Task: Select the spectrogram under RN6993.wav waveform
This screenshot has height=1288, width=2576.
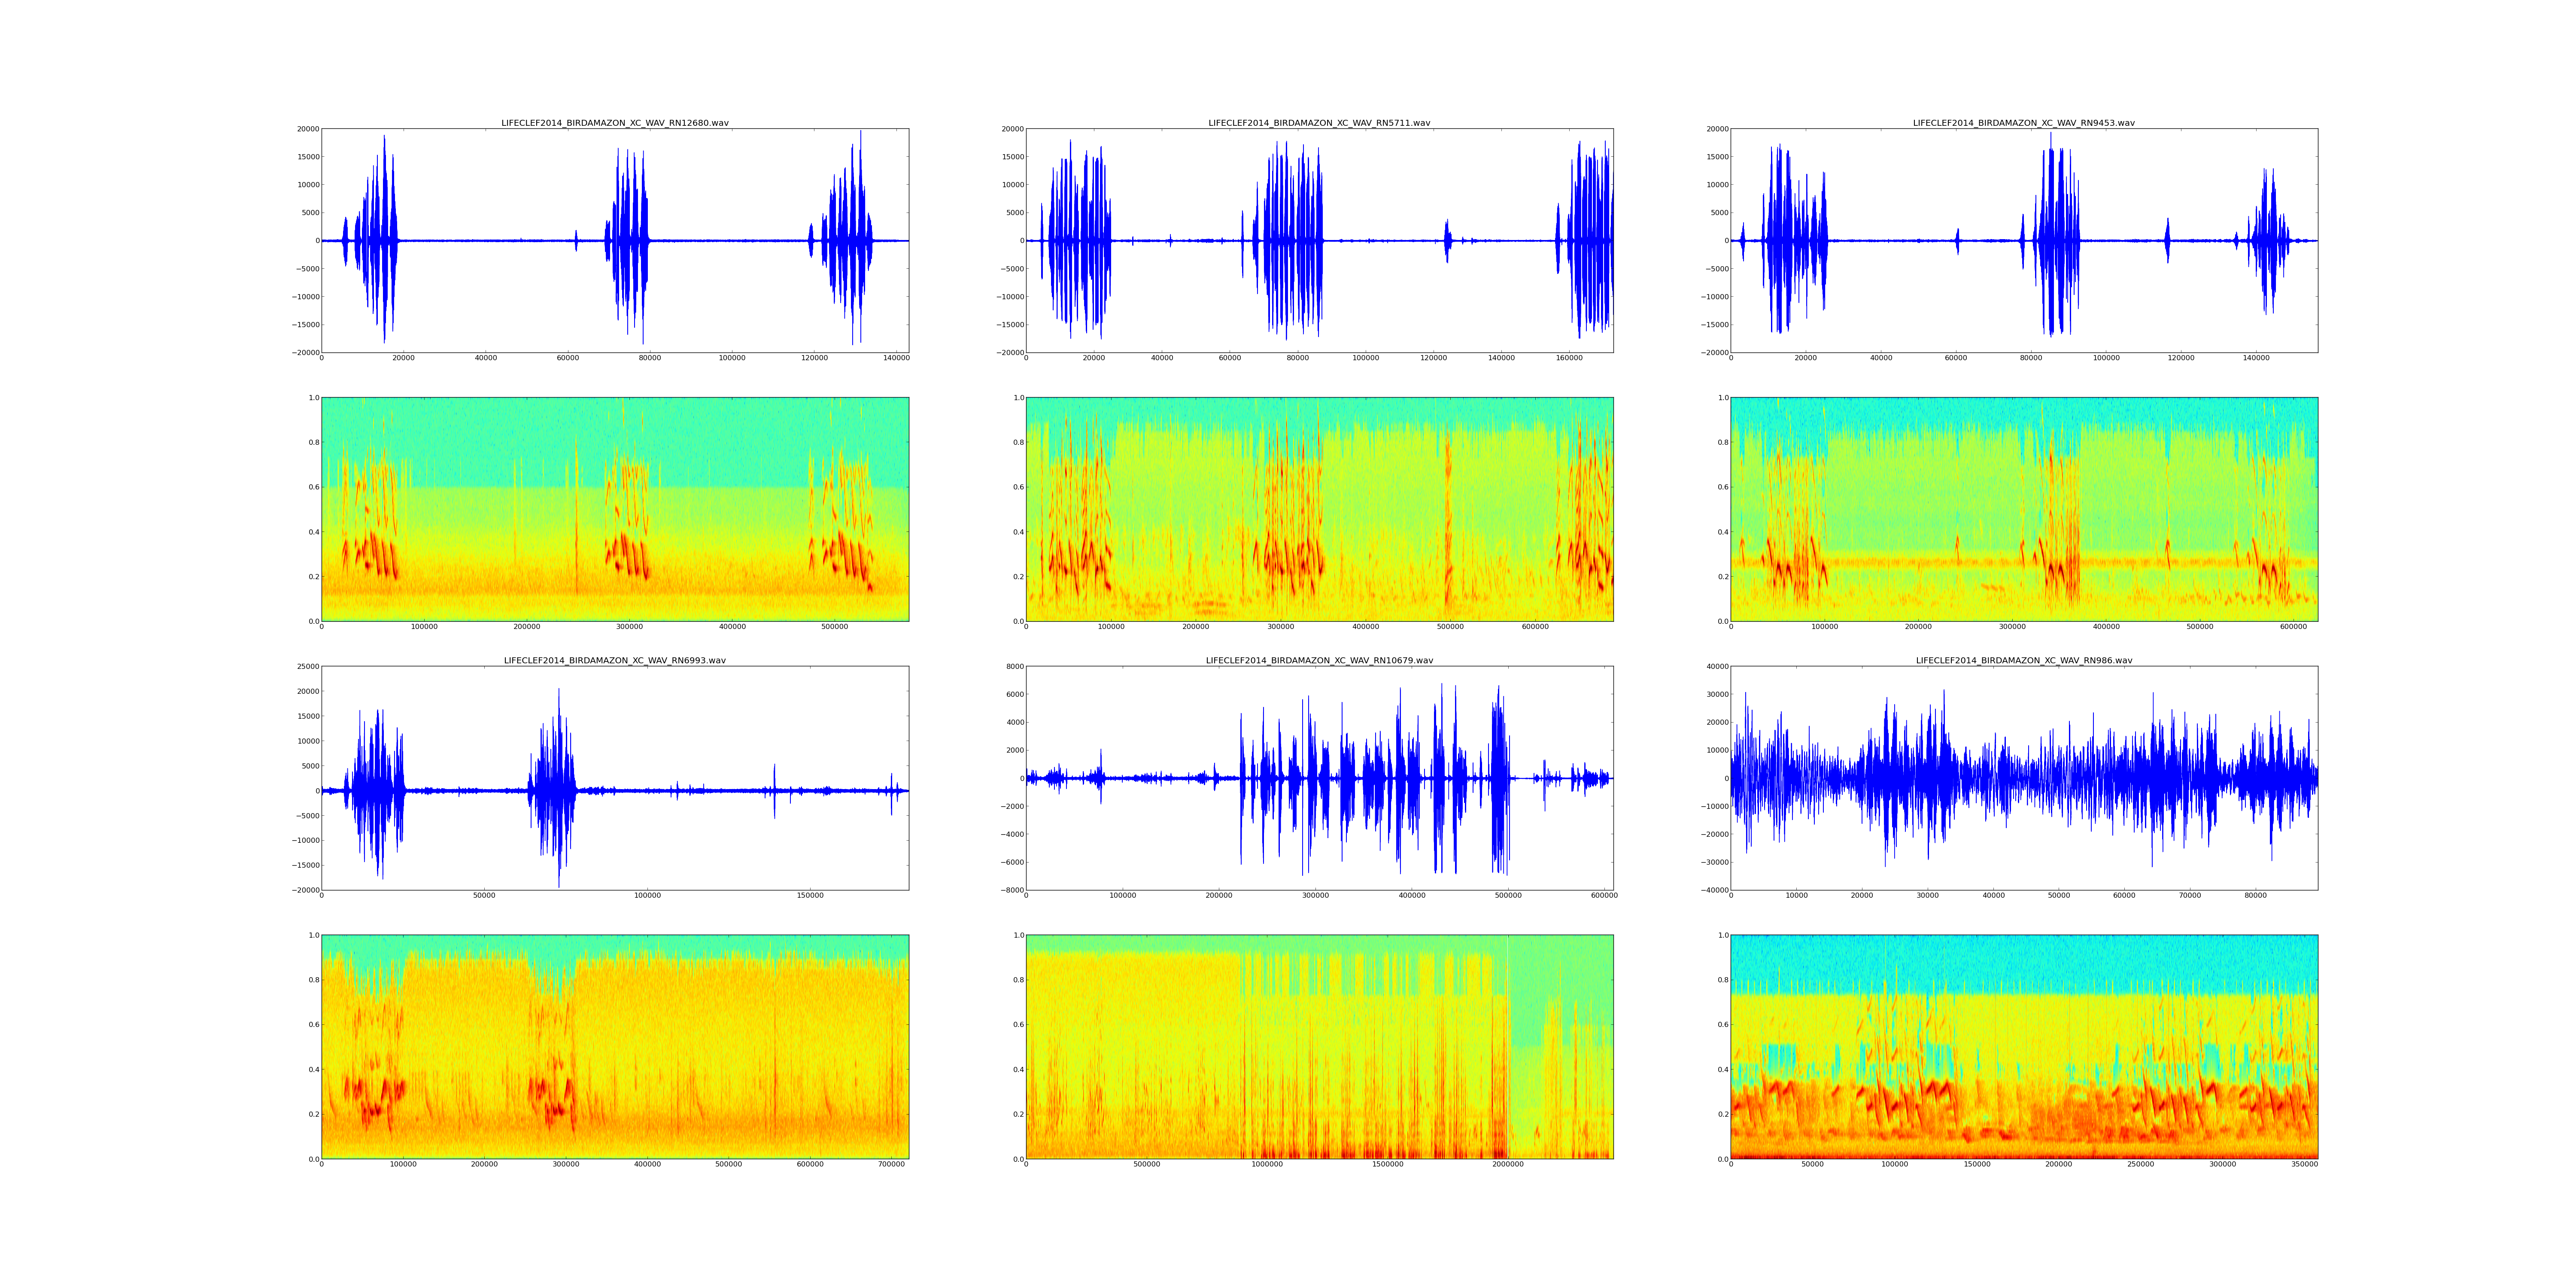Action: coord(615,1047)
